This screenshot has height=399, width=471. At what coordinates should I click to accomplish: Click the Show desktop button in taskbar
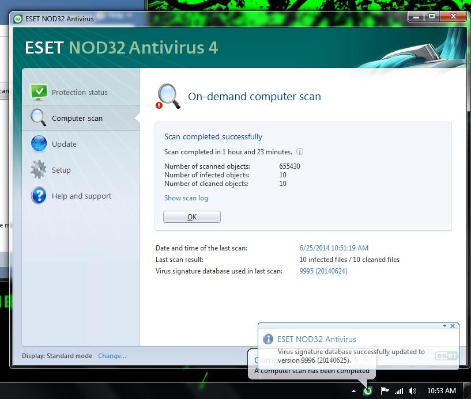pyautogui.click(x=466, y=390)
